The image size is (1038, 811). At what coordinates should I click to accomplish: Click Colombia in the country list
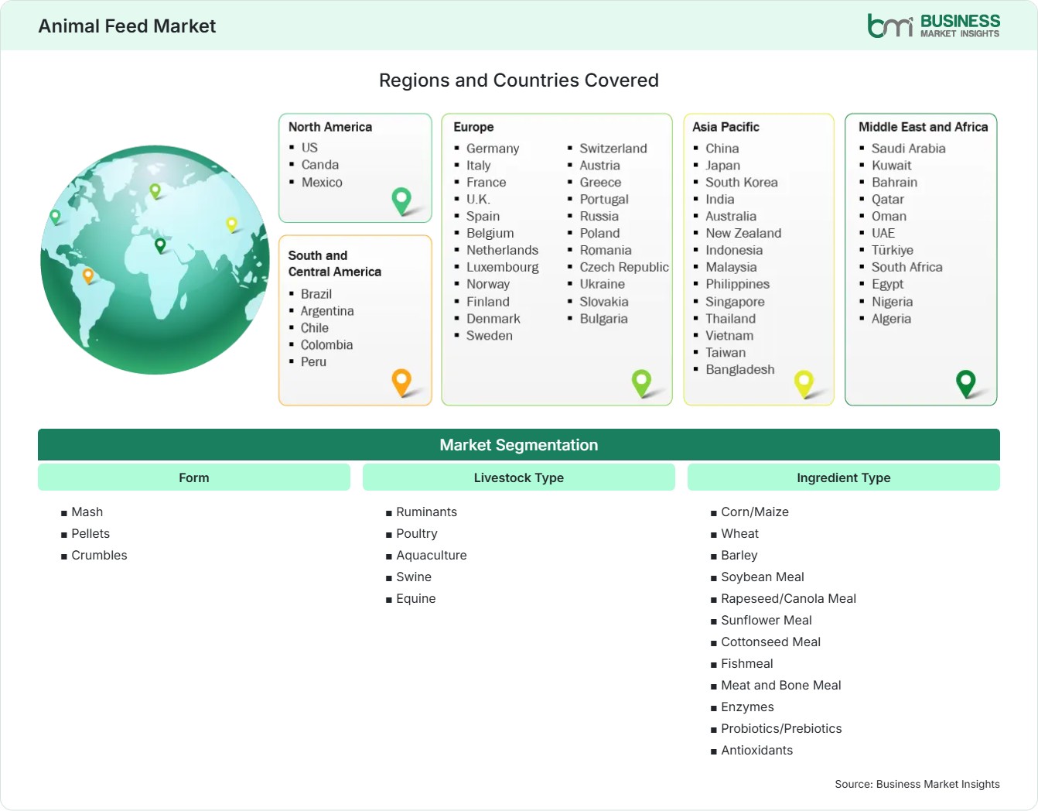[326, 345]
